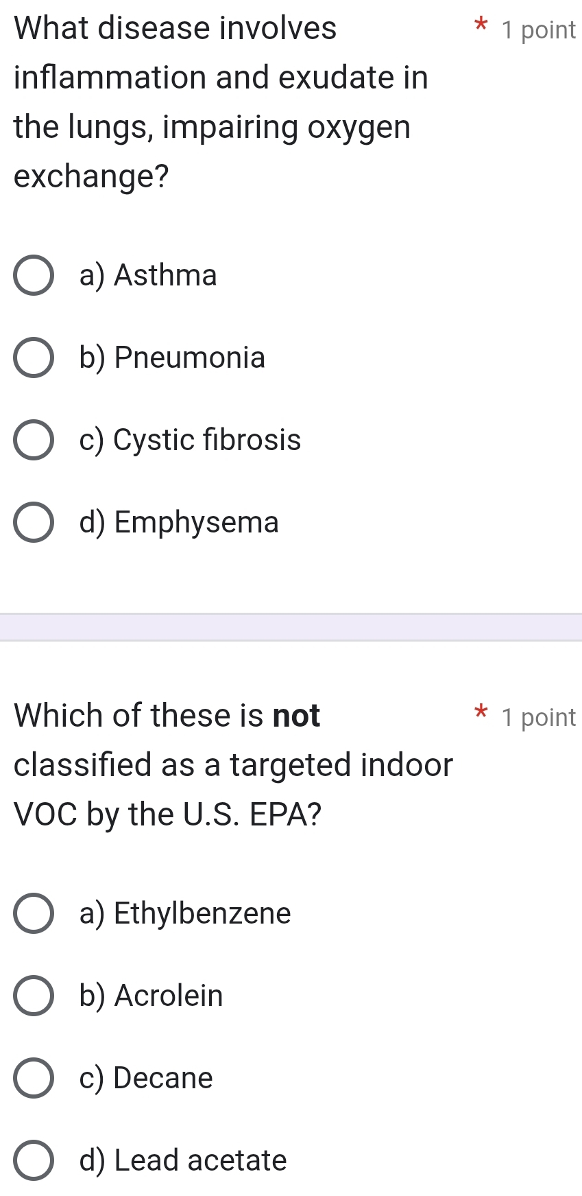Click the 'b) Pneumonia' answer text
582x1196 pixels.
coord(172,358)
